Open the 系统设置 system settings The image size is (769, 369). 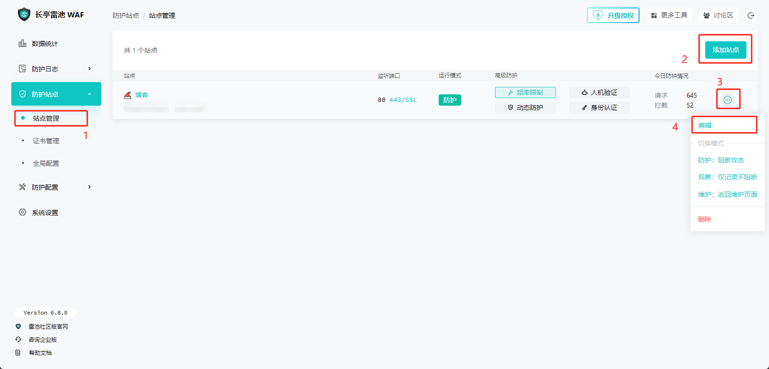(45, 213)
